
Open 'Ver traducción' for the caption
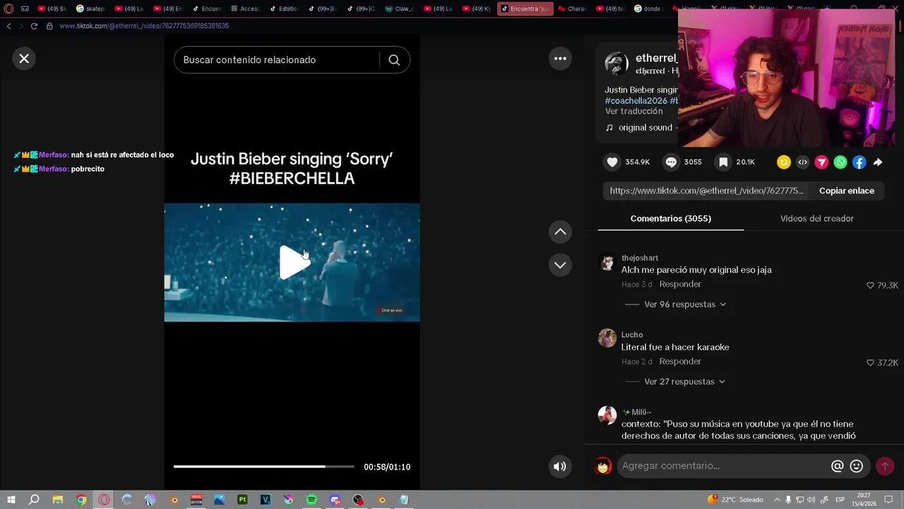pyautogui.click(x=634, y=111)
